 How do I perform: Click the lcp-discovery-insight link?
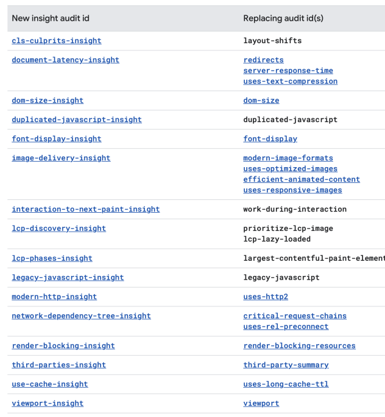coord(58,229)
